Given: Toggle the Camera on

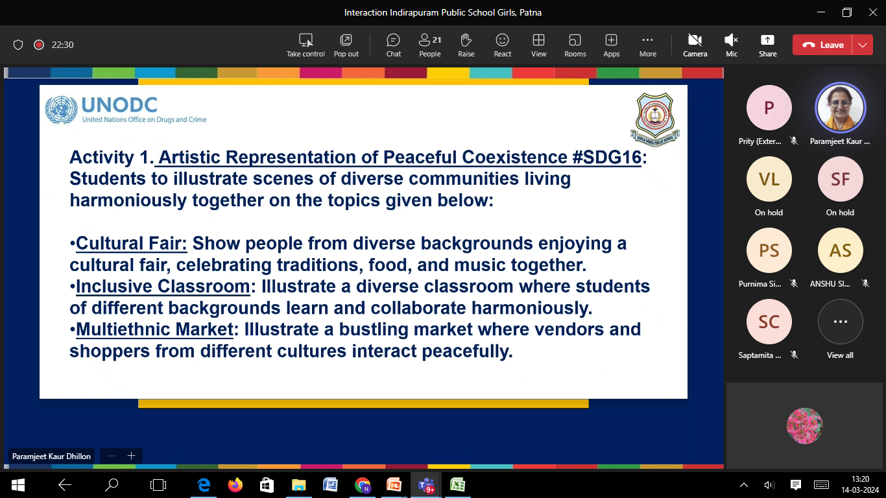Looking at the screenshot, I should tap(695, 45).
